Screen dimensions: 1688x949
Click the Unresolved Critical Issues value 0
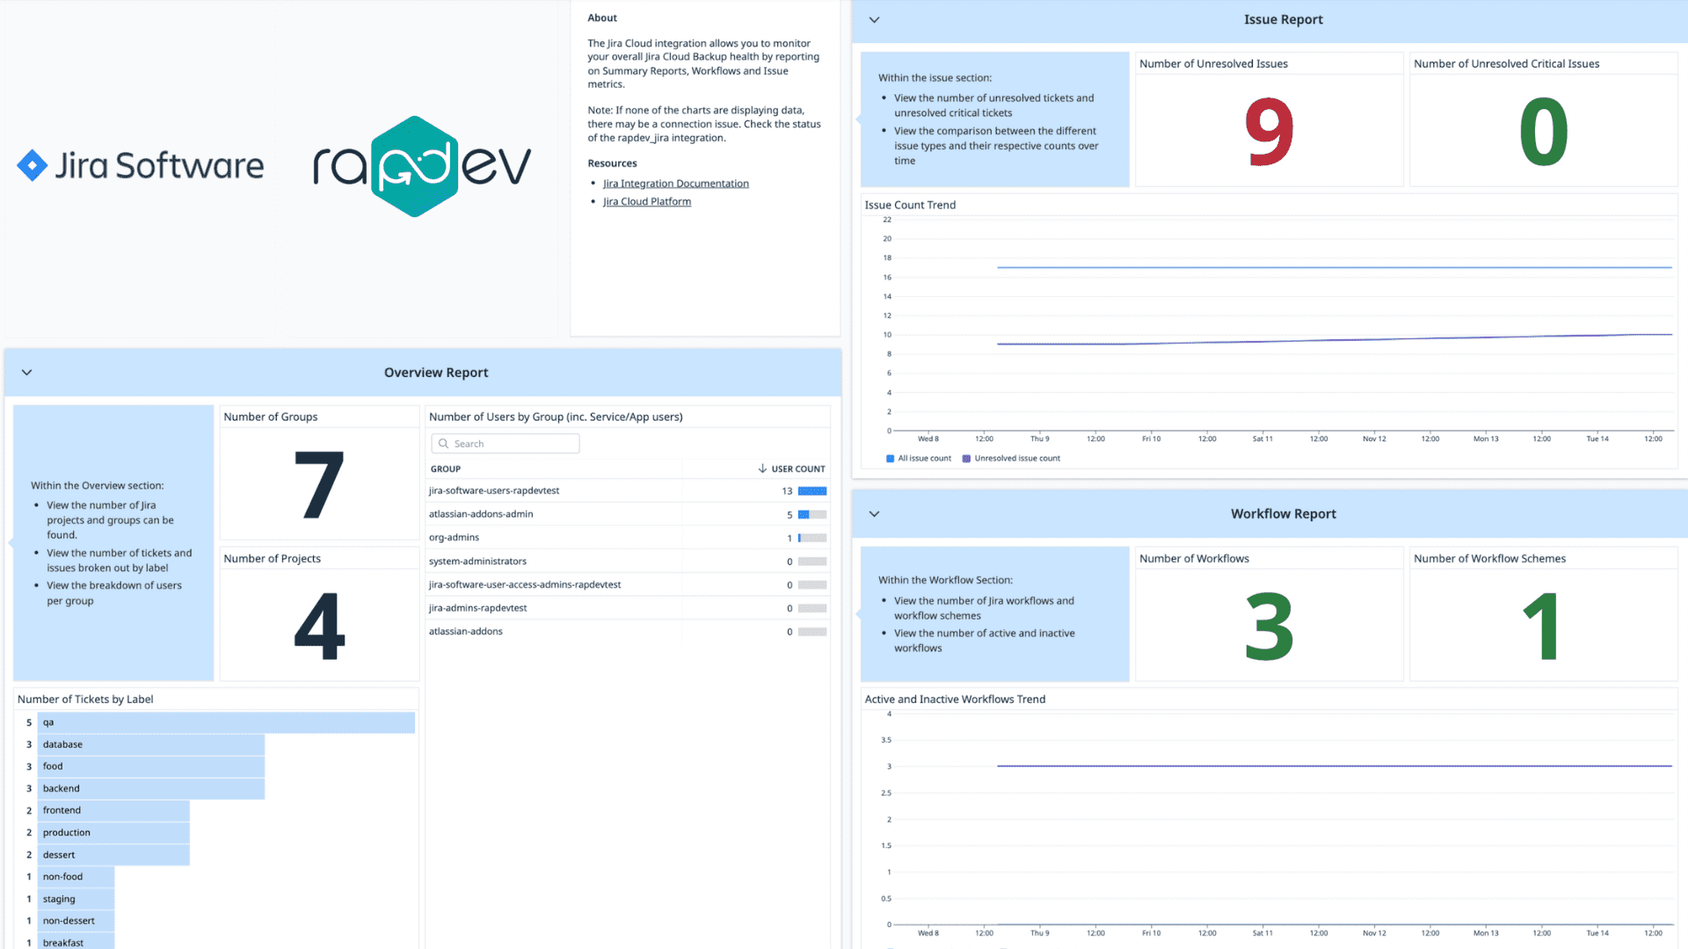pyautogui.click(x=1543, y=132)
